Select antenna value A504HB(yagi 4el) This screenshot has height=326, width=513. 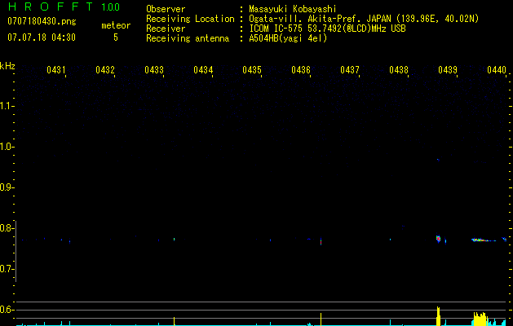click(x=288, y=38)
